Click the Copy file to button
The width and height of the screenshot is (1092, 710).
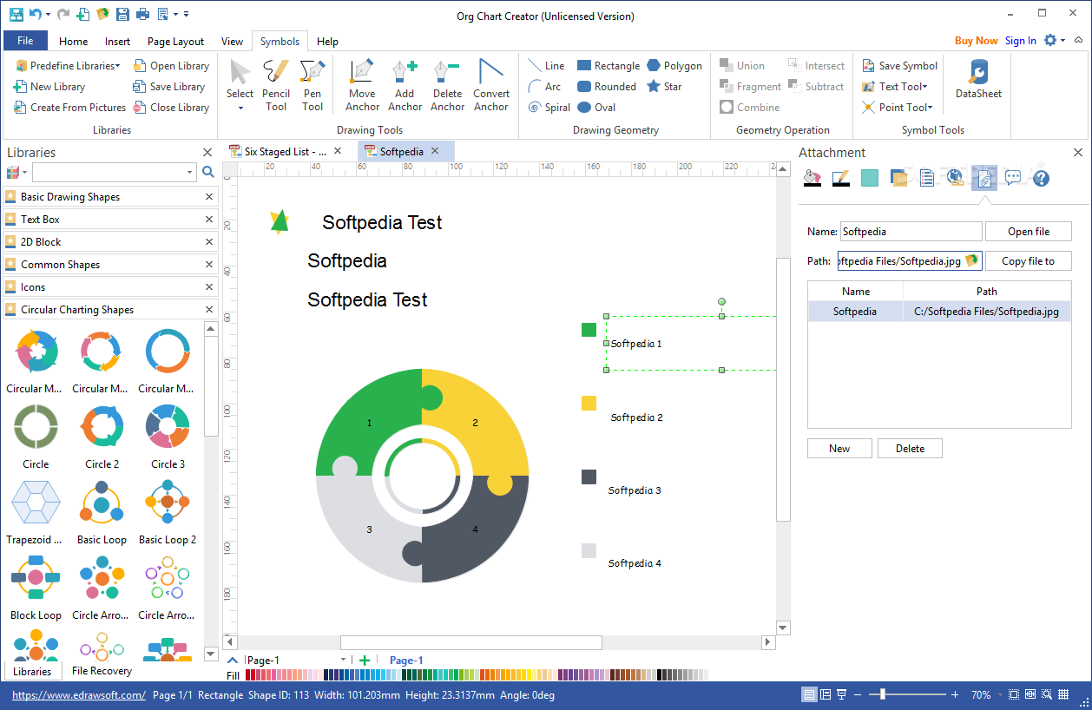(x=1029, y=261)
